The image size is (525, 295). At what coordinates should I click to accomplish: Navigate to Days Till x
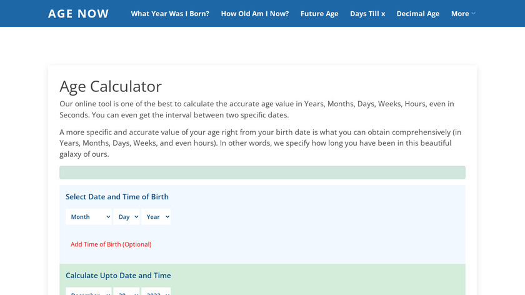coord(367,14)
